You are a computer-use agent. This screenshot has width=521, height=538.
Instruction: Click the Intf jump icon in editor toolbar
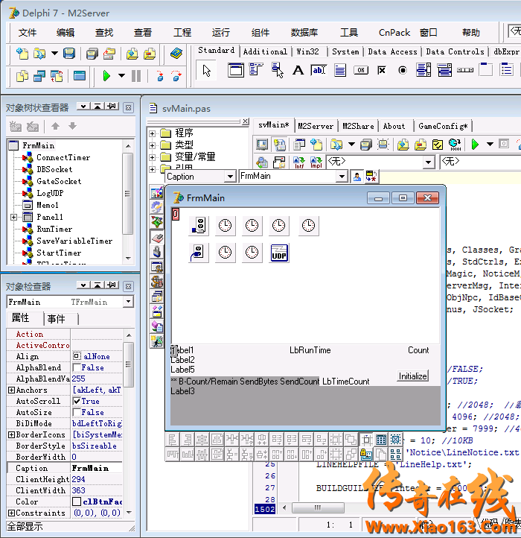click(299, 162)
